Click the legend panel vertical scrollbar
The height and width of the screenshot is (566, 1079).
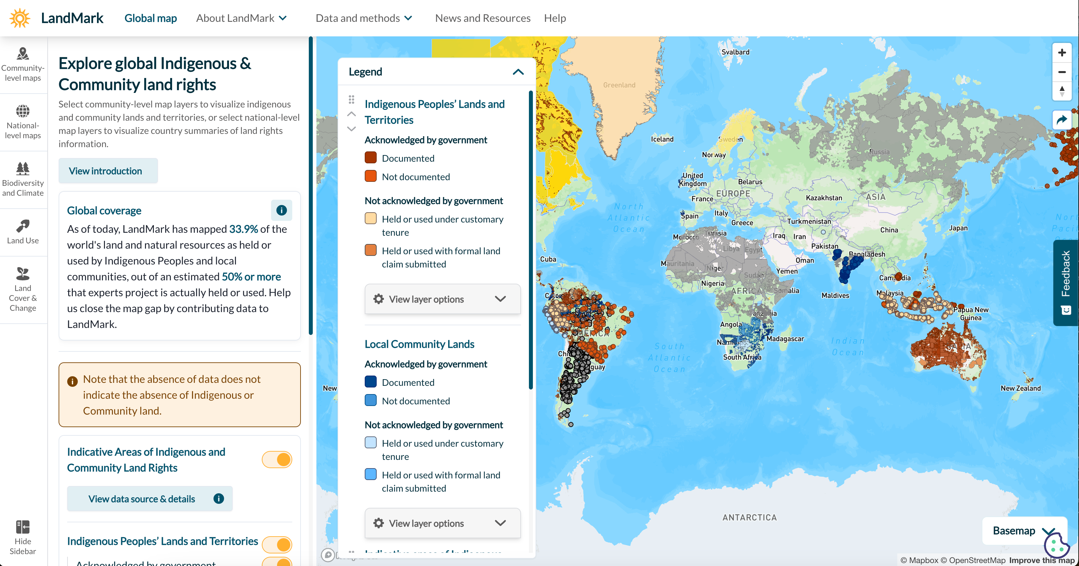[531, 240]
